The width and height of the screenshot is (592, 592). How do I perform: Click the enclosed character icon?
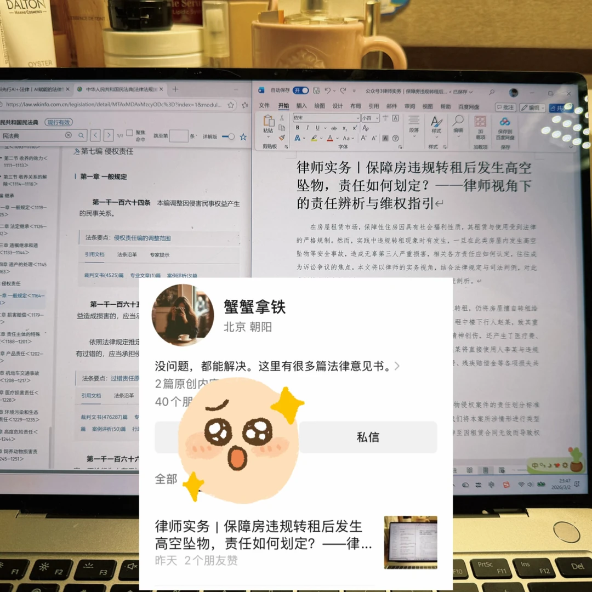(x=395, y=138)
